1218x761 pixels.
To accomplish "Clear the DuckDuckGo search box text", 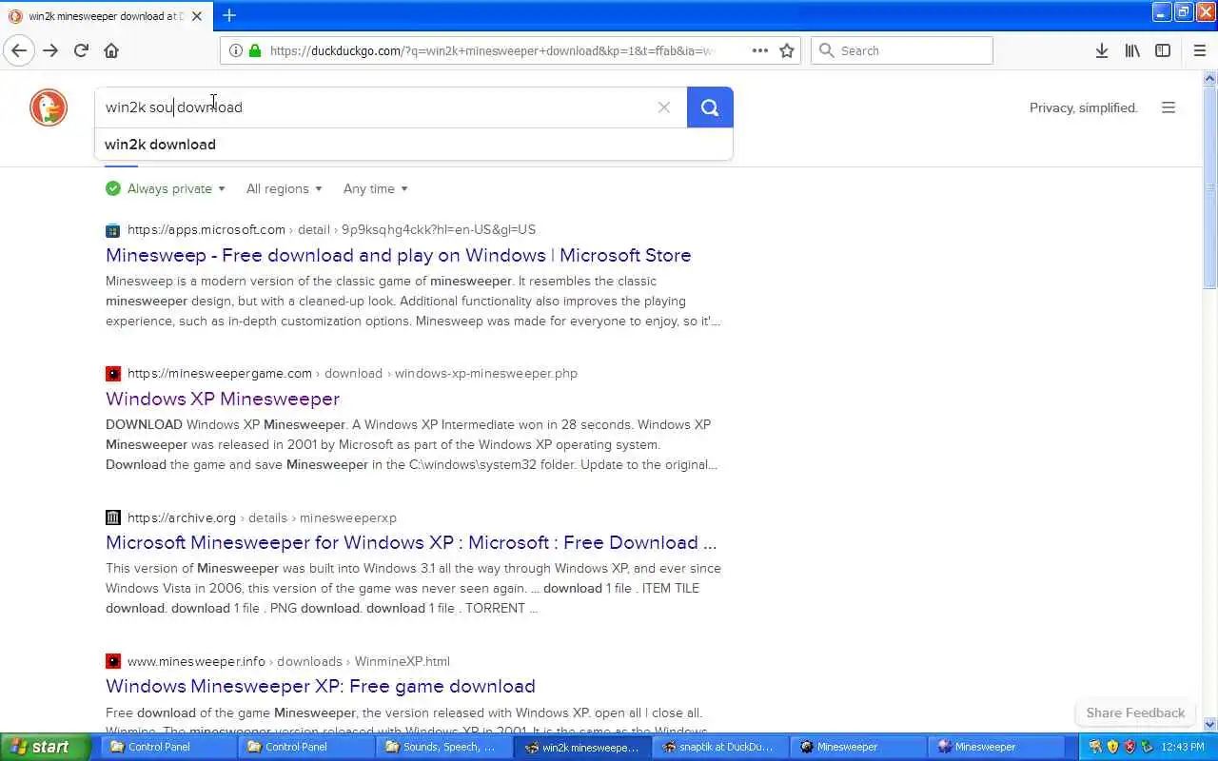I will tap(664, 107).
